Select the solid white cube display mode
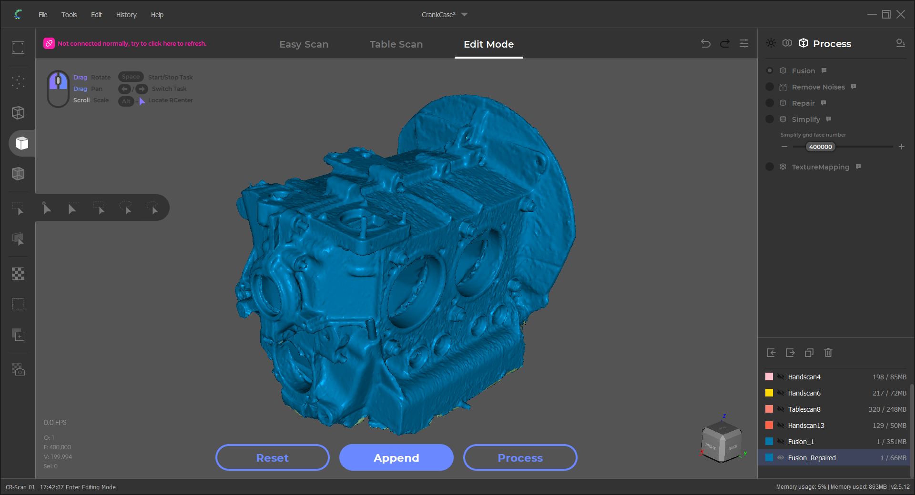 [x=21, y=143]
